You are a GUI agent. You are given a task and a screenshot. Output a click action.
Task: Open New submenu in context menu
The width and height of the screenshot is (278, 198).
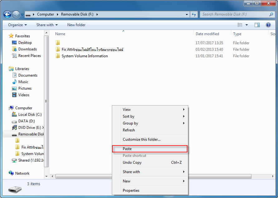click(150, 181)
